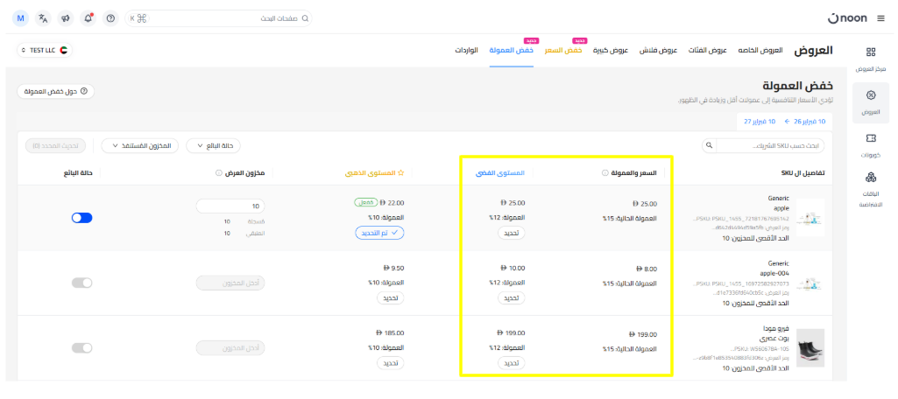This screenshot has width=898, height=399.
Task: Toggle seller status switch for Generic apple row
Action: pos(81,218)
